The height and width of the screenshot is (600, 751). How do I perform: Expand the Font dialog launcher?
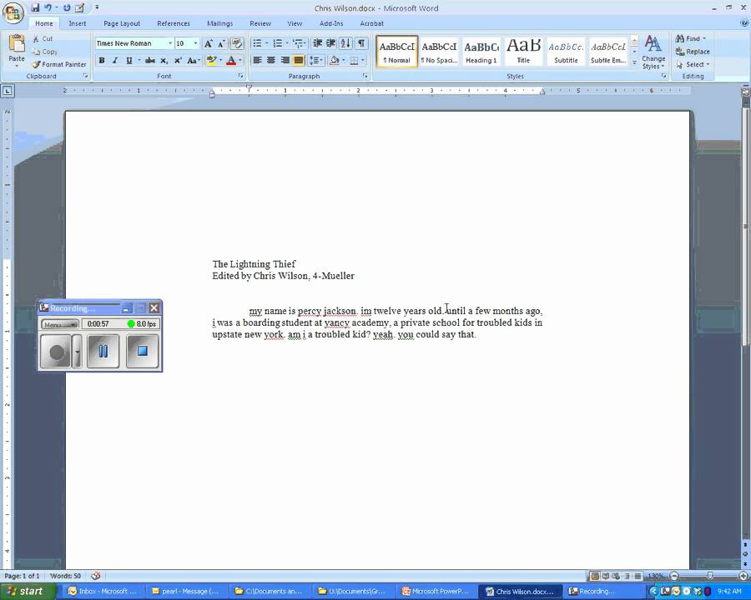pyautogui.click(x=240, y=76)
